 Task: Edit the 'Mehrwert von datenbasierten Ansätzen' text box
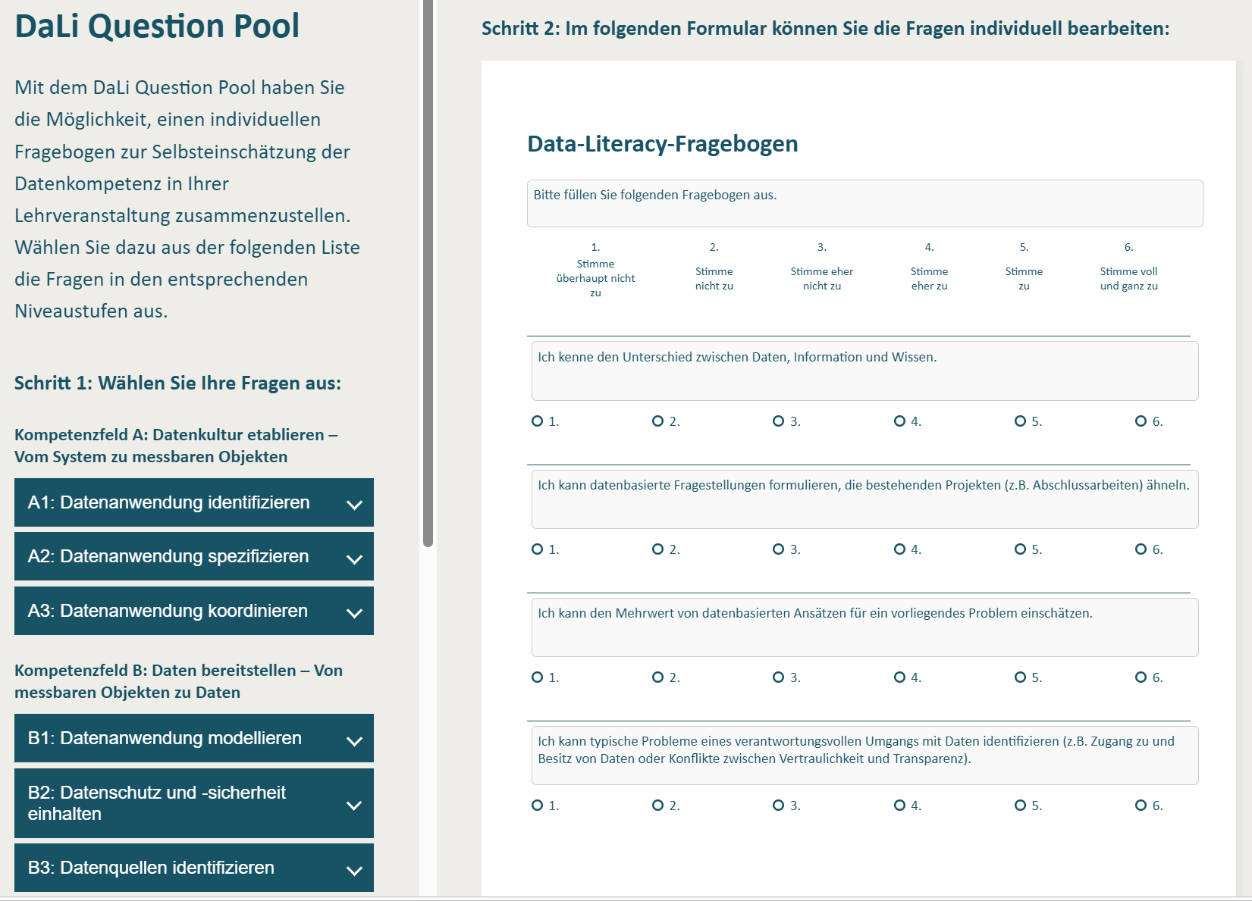pyautogui.click(x=864, y=627)
